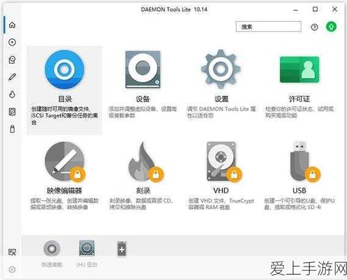The image size is (347, 280).
Task: Click the VHD title text
Action: pyautogui.click(x=221, y=191)
